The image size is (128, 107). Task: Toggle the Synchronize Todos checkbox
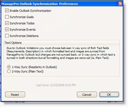click(7, 23)
